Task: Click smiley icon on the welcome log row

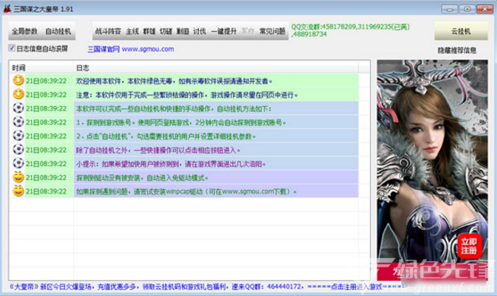Action: coord(18,81)
